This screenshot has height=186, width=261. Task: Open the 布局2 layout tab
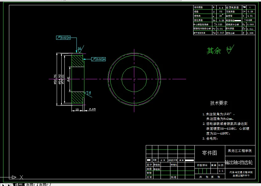(x=44, y=185)
